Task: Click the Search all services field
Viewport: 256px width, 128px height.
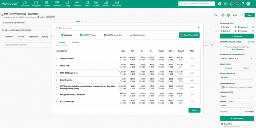Action: pyautogui.click(x=124, y=28)
